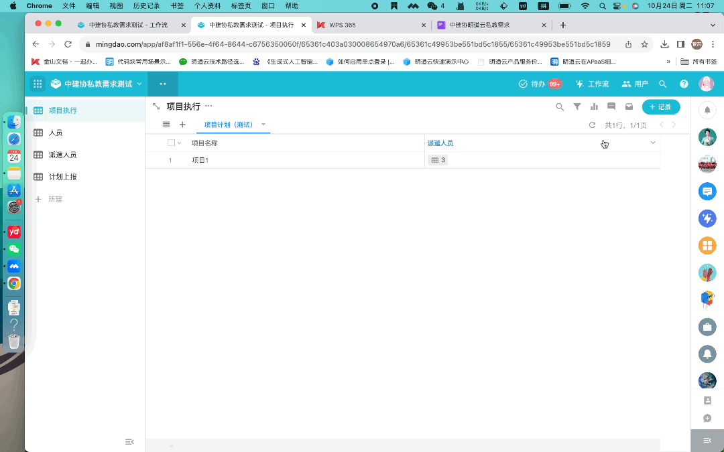
Task: Click the statistics bar chart icon
Action: click(594, 106)
